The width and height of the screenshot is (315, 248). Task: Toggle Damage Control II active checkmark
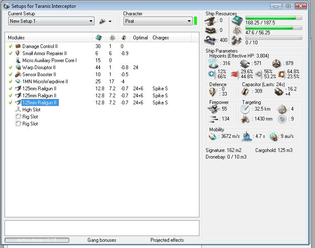(10, 46)
